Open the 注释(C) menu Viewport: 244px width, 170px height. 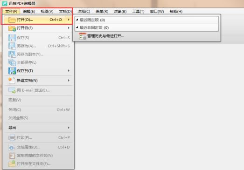(84, 12)
